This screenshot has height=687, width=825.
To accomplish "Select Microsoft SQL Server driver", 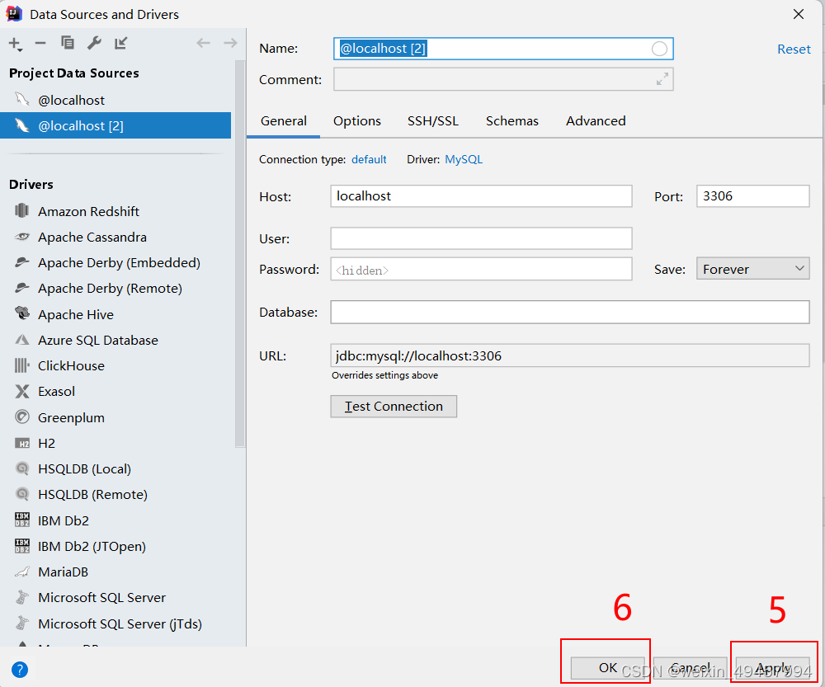I will (x=115, y=598).
